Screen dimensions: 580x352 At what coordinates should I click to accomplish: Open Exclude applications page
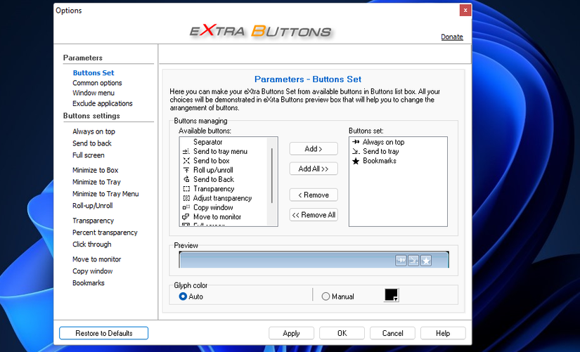pyautogui.click(x=103, y=103)
